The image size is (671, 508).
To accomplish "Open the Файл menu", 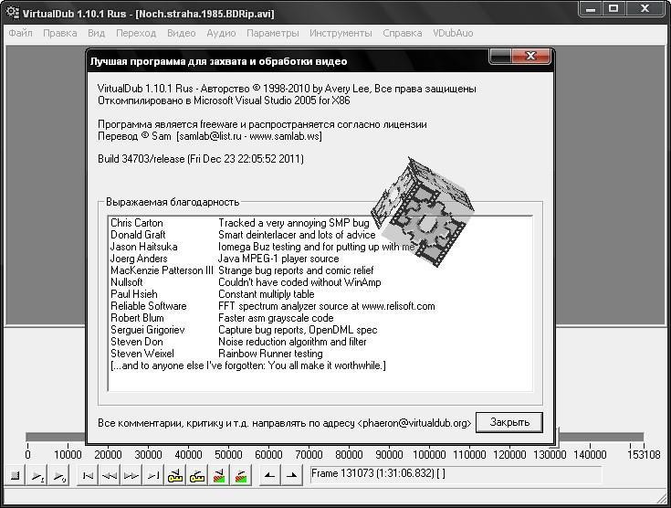I will point(20,33).
